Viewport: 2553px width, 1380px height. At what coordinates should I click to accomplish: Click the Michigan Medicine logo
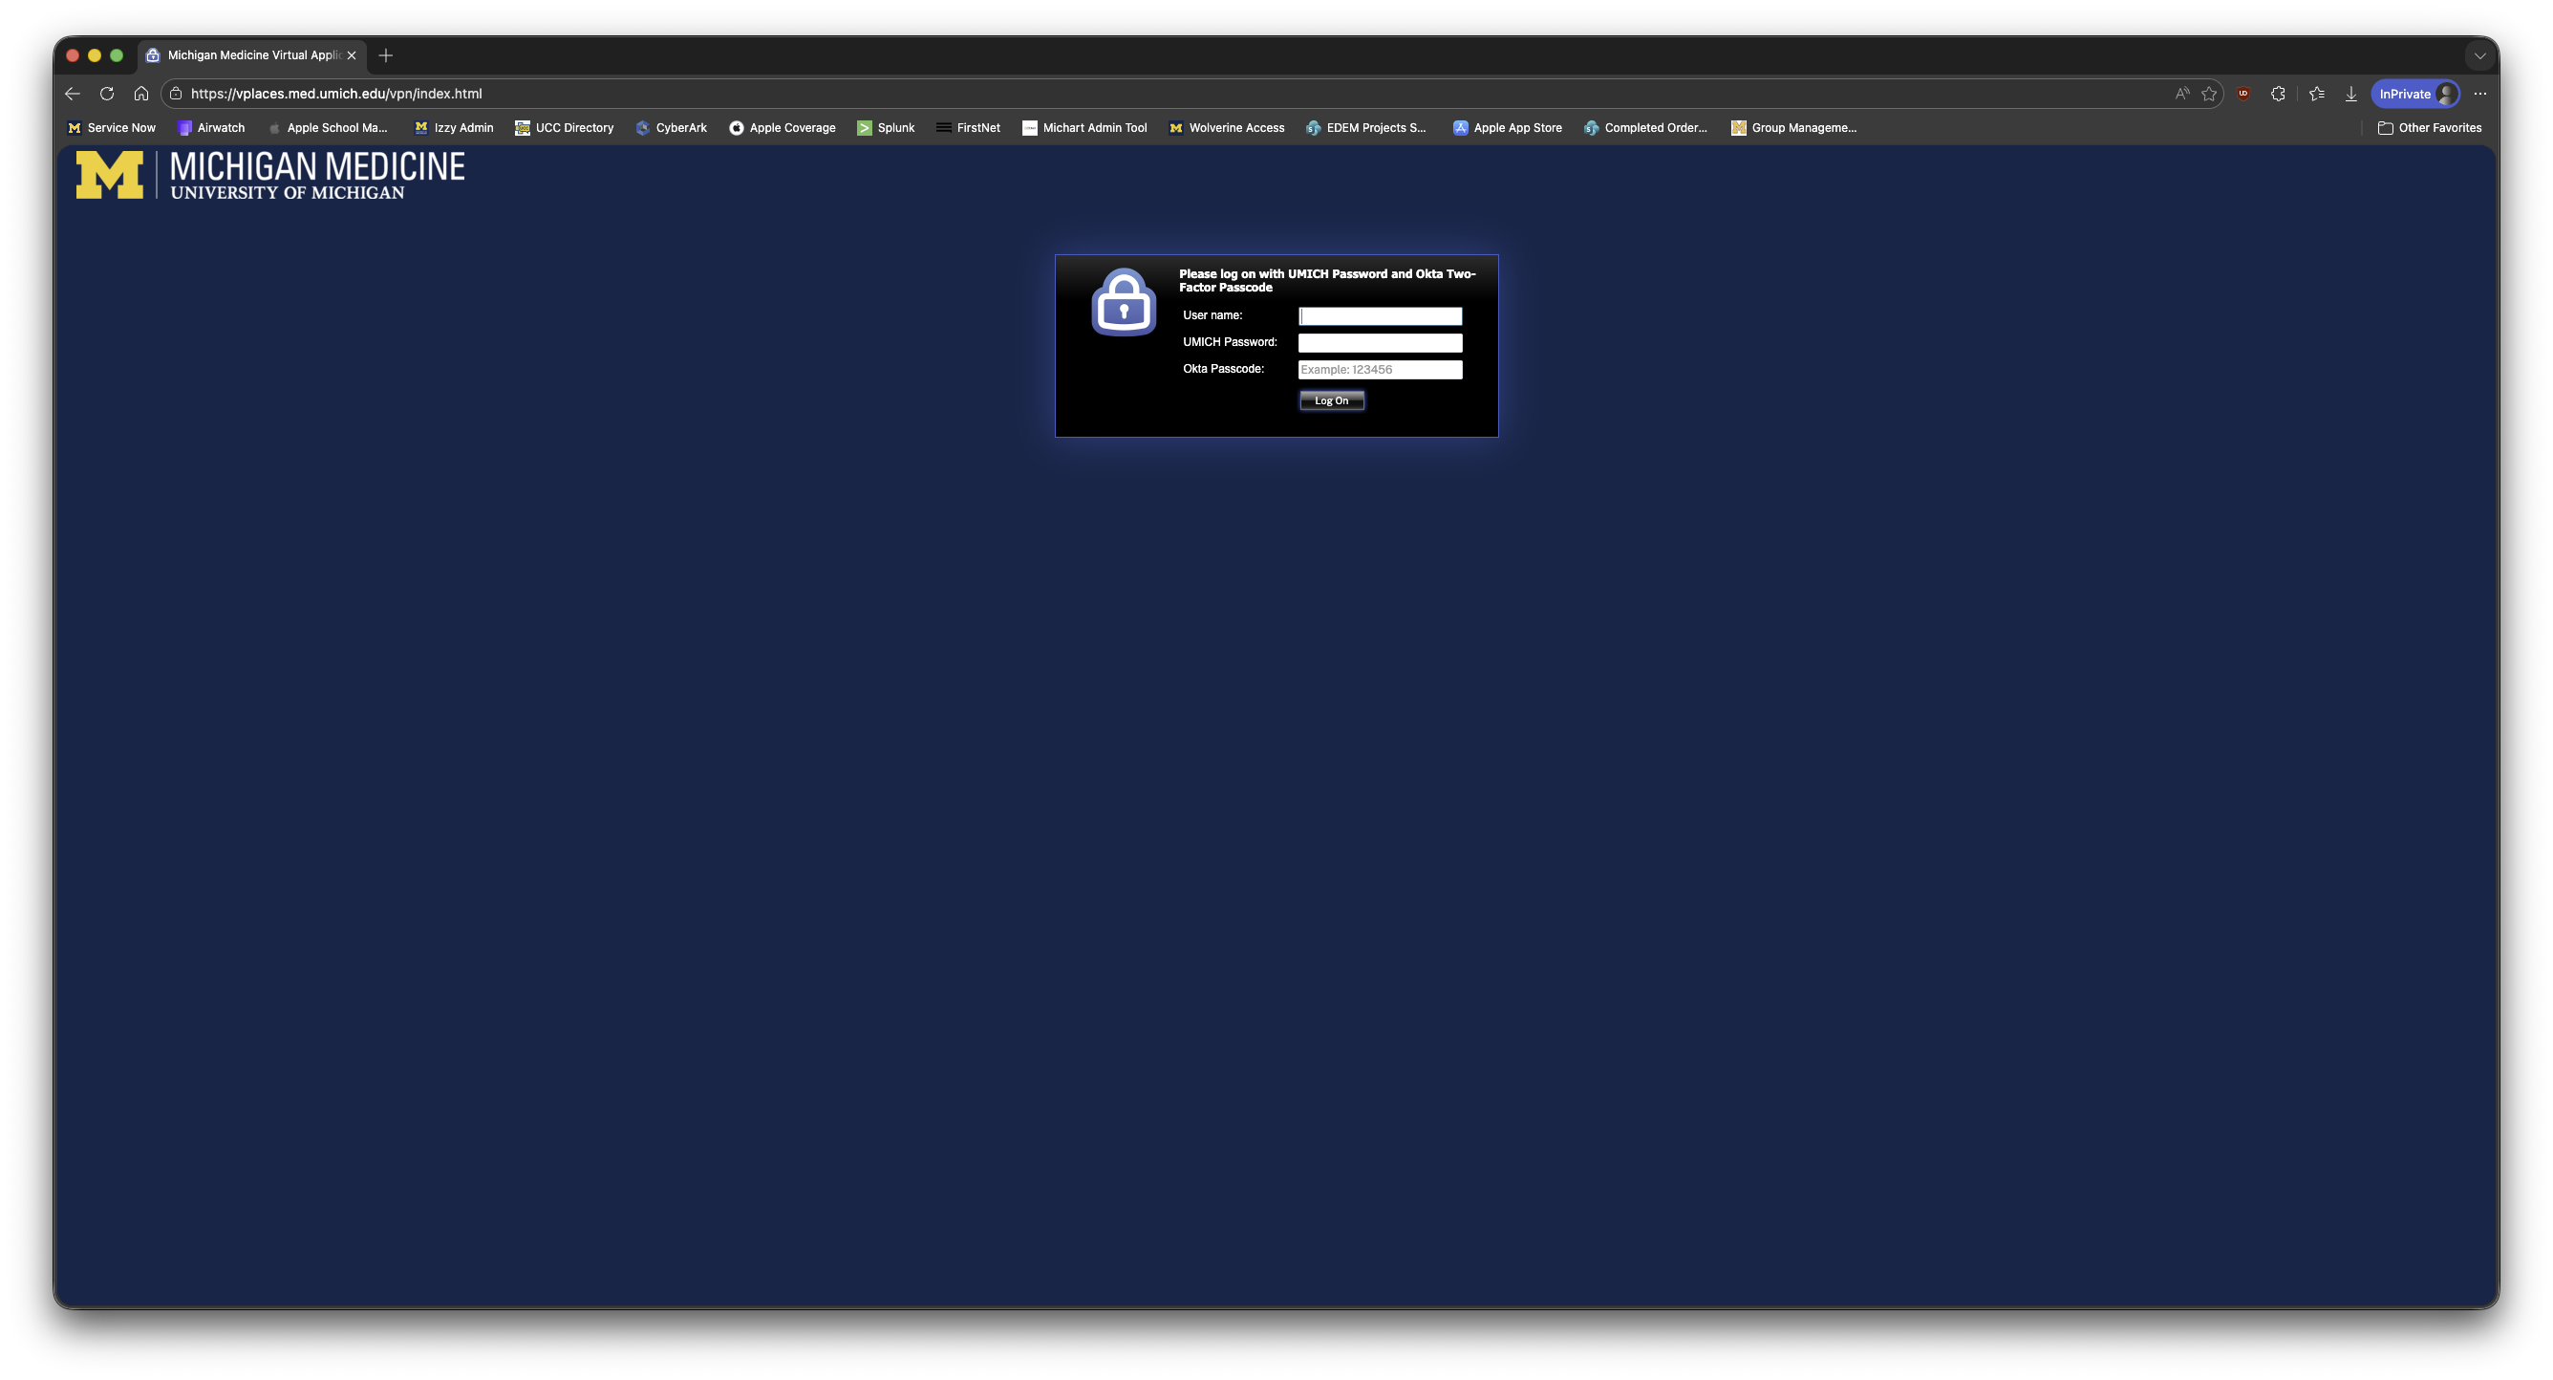tap(270, 176)
